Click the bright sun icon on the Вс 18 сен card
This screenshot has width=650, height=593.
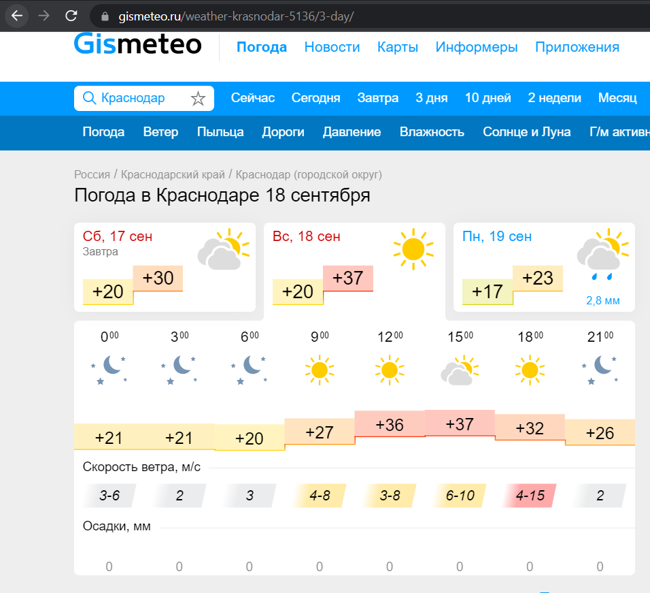click(x=413, y=249)
